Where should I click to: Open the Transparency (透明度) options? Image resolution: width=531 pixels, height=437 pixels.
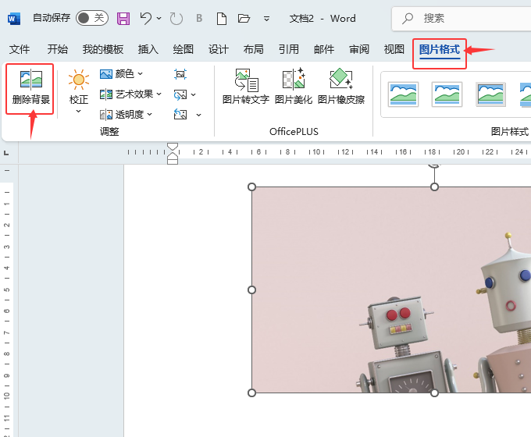[x=128, y=115]
